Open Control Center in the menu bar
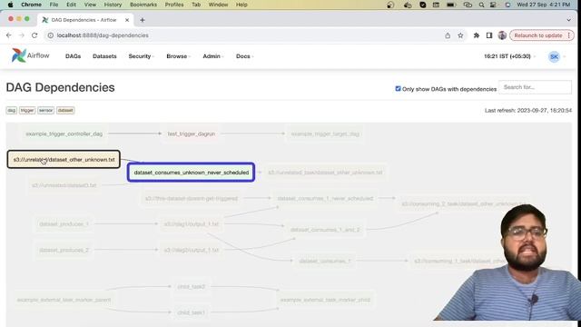Viewport: 581px width, 327px height. click(x=493, y=5)
